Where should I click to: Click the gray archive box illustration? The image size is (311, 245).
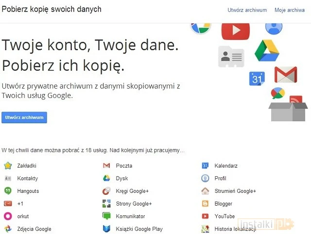click(x=288, y=112)
